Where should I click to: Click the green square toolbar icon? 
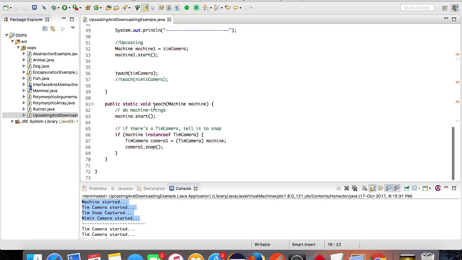coord(196,8)
